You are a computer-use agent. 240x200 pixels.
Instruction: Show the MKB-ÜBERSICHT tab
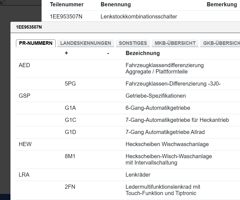click(175, 43)
